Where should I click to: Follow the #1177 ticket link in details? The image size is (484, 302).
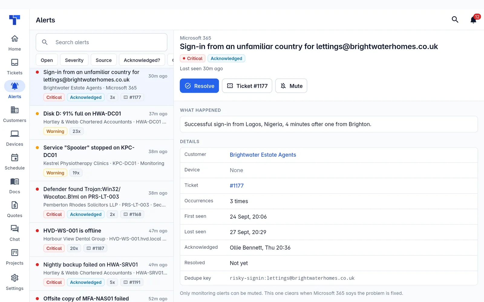[x=237, y=186]
